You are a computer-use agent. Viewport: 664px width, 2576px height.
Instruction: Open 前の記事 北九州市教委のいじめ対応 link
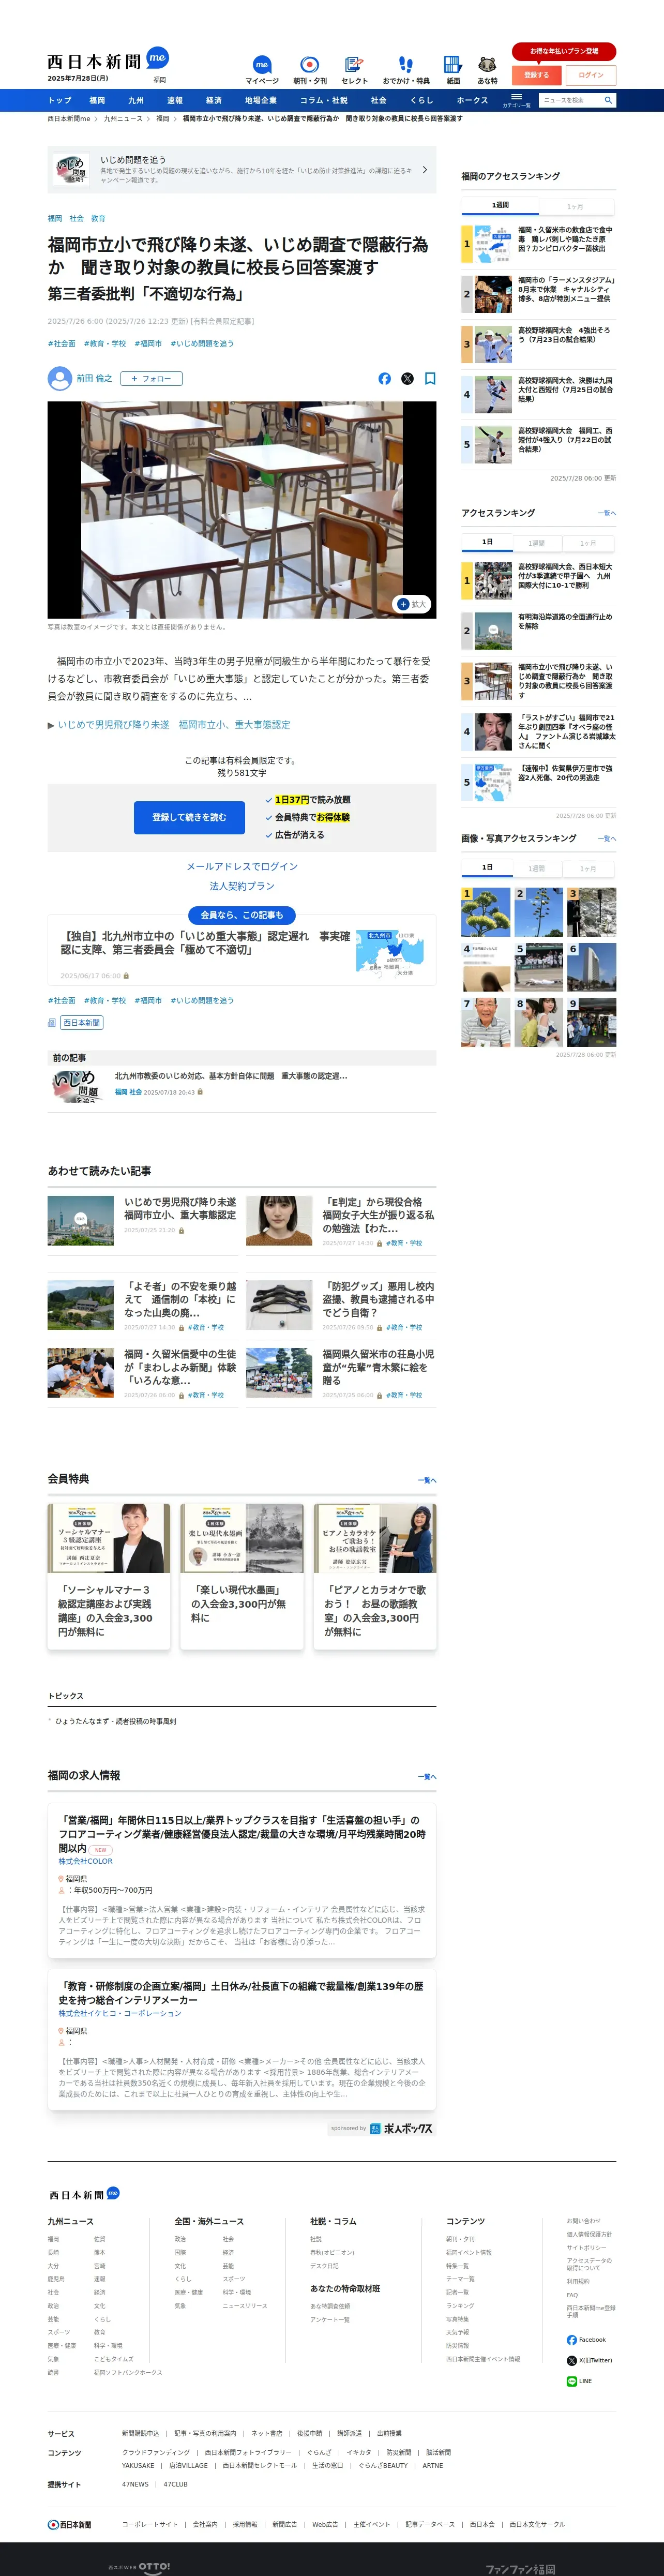[231, 1076]
